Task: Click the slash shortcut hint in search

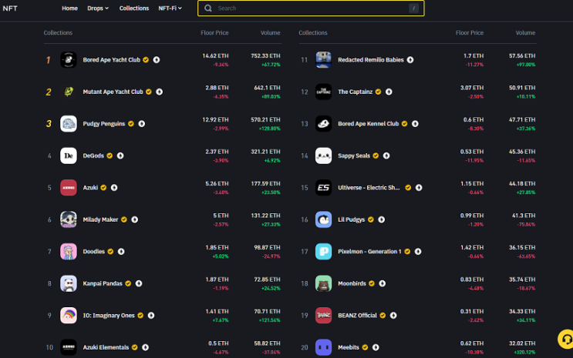Action: coord(413,8)
